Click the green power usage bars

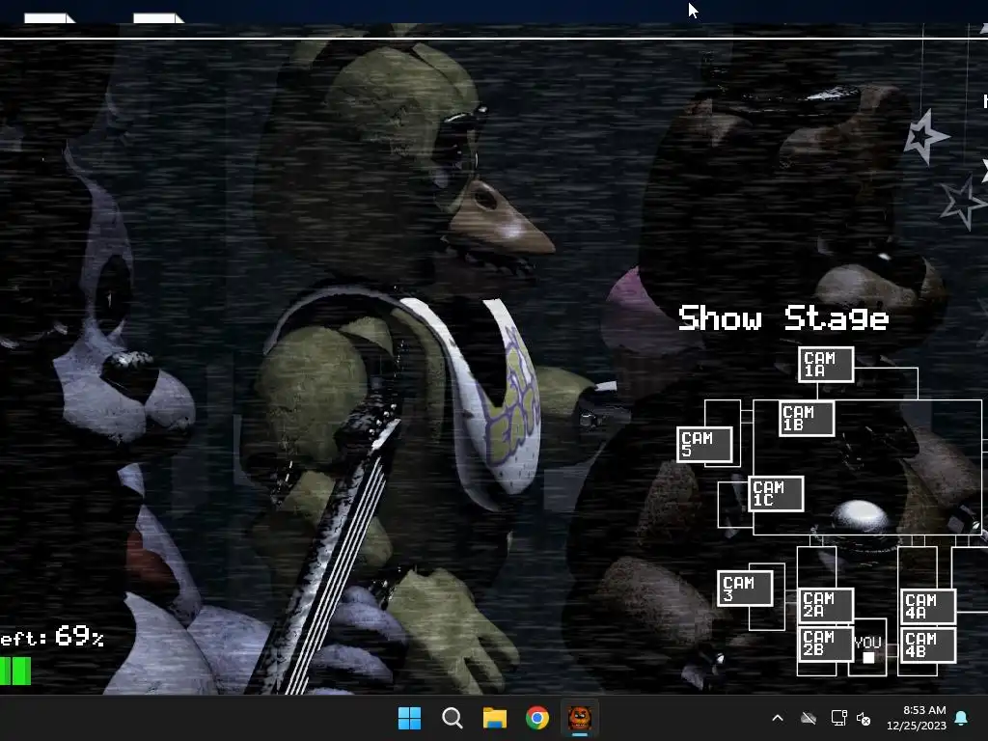[15, 672]
